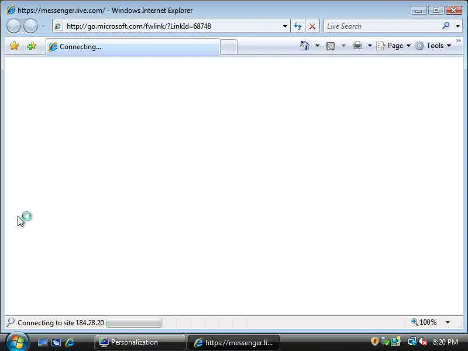Click 'Connecting to site 184.28.20' status text
Image resolution: width=468 pixels, height=351 pixels.
(61, 323)
